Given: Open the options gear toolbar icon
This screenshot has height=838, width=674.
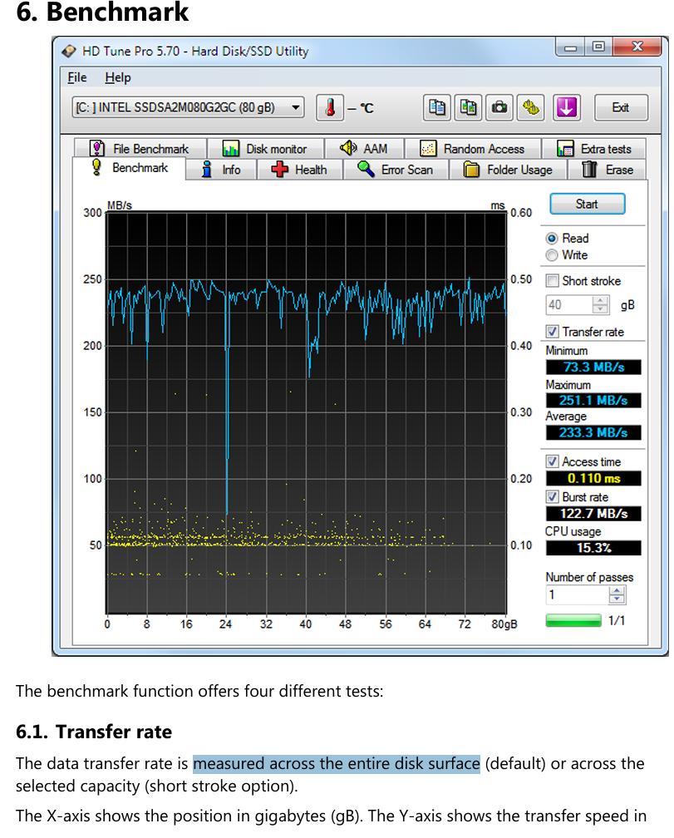Looking at the screenshot, I should (531, 107).
